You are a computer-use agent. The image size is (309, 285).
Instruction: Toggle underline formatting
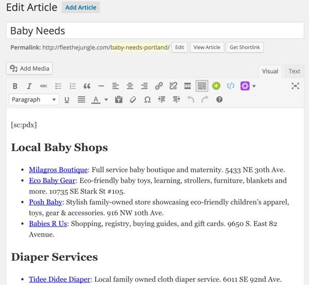tap(67, 100)
